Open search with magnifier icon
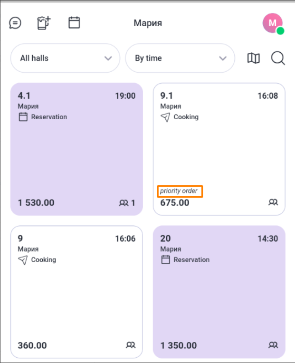 pyautogui.click(x=278, y=58)
